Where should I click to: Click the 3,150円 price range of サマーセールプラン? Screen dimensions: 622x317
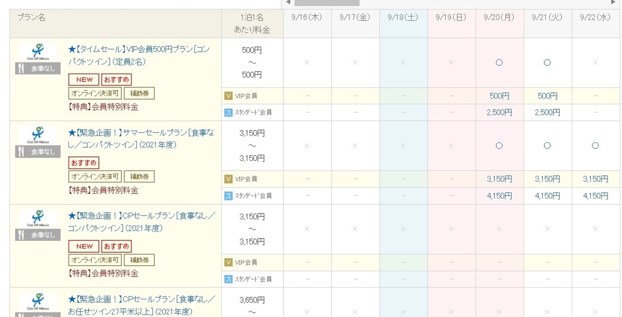click(x=252, y=146)
